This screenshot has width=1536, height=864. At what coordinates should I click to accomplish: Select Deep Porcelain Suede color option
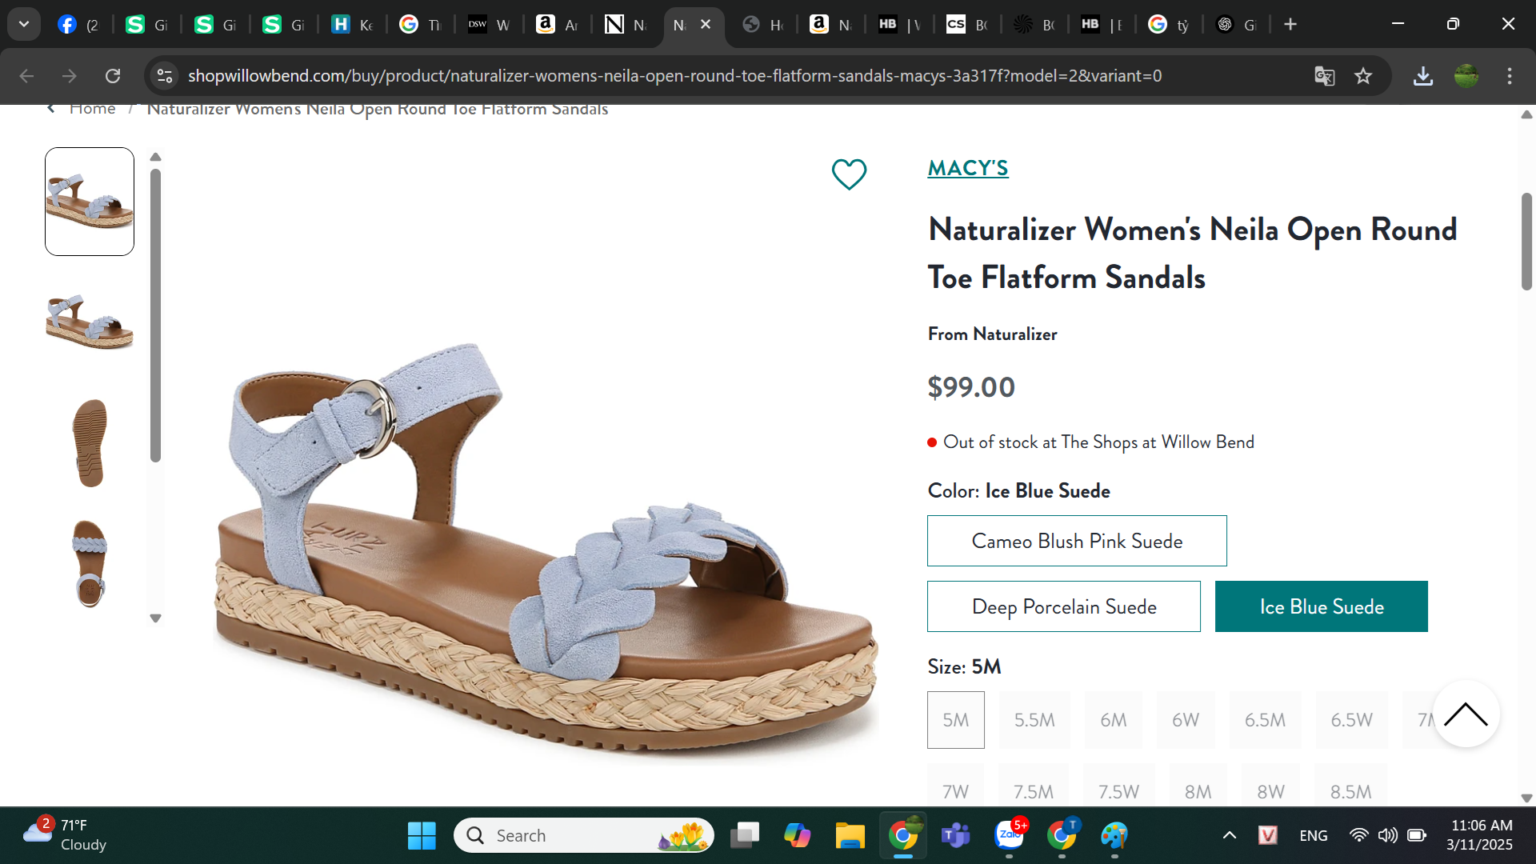click(1063, 606)
